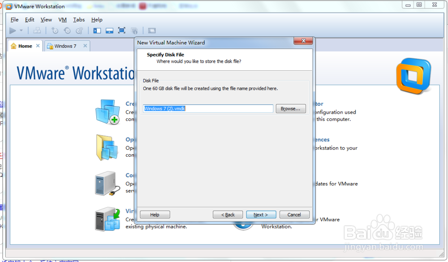Viewport: 448px width, 262px height.
Task: Select the Virtualize a Physical Machine icon
Action: [108, 219]
